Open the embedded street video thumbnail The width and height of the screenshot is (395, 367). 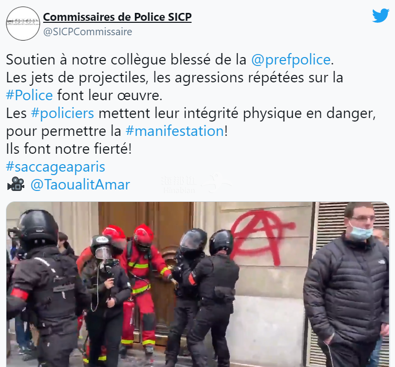pyautogui.click(x=198, y=284)
